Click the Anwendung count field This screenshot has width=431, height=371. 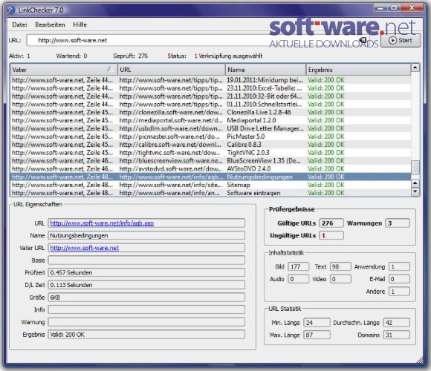pyautogui.click(x=399, y=266)
